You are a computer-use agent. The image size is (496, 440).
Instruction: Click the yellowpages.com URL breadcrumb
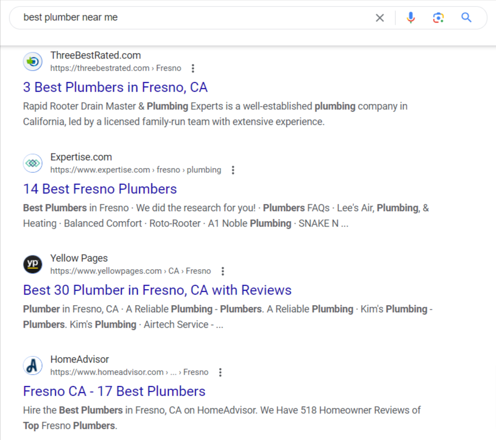pyautogui.click(x=130, y=271)
